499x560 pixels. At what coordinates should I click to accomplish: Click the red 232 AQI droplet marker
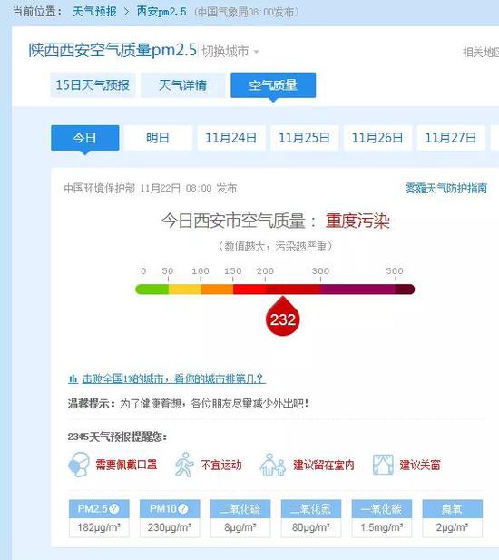pyautogui.click(x=283, y=317)
